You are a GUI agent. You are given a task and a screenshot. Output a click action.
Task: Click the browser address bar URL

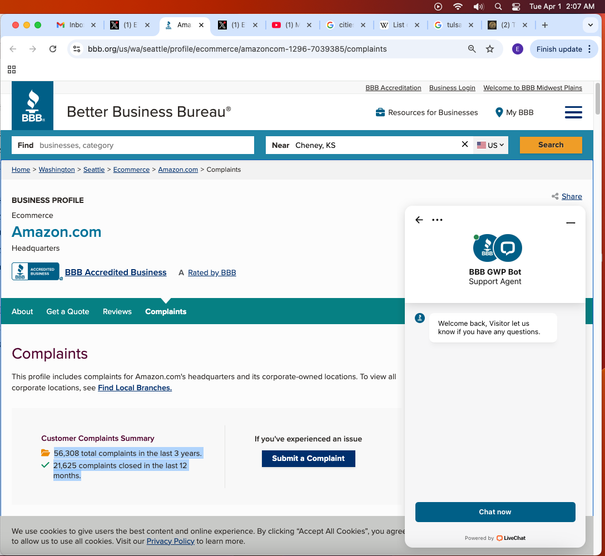[x=237, y=49]
